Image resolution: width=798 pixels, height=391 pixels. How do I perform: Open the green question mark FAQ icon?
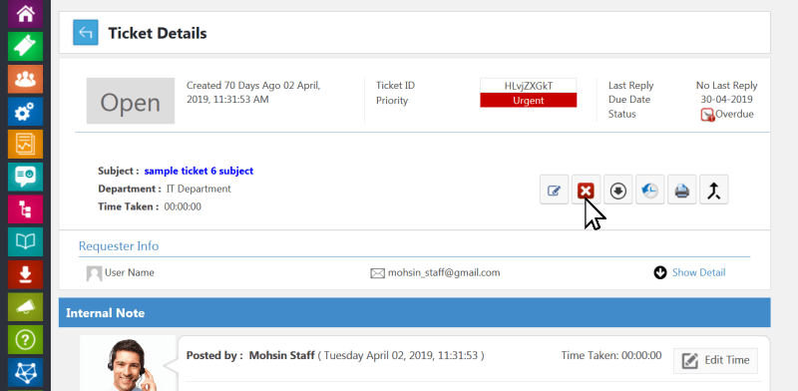click(x=25, y=339)
